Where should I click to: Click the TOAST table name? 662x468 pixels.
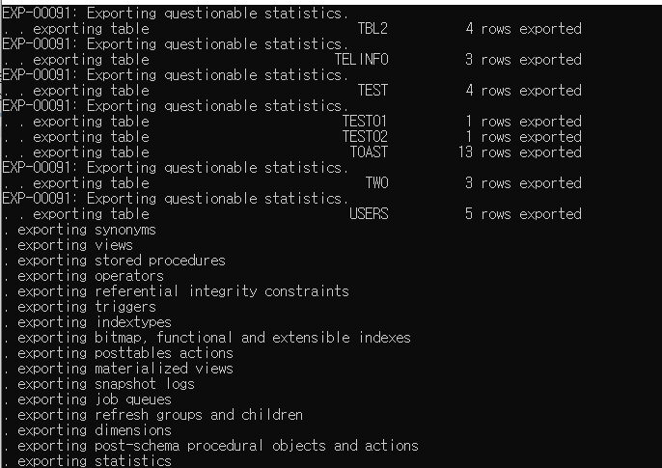(369, 152)
